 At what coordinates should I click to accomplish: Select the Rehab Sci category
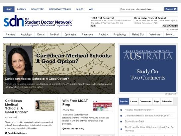pyautogui.click(x=138, y=34)
